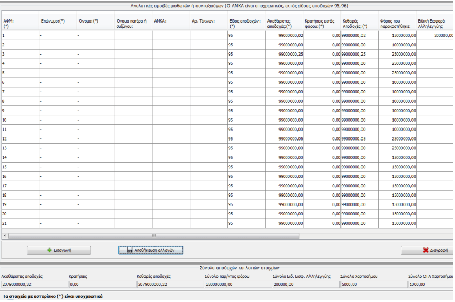Screen dimensions: 455x302
Task: Click the Εισαγωγή button with green plus
Action: coord(59,250)
